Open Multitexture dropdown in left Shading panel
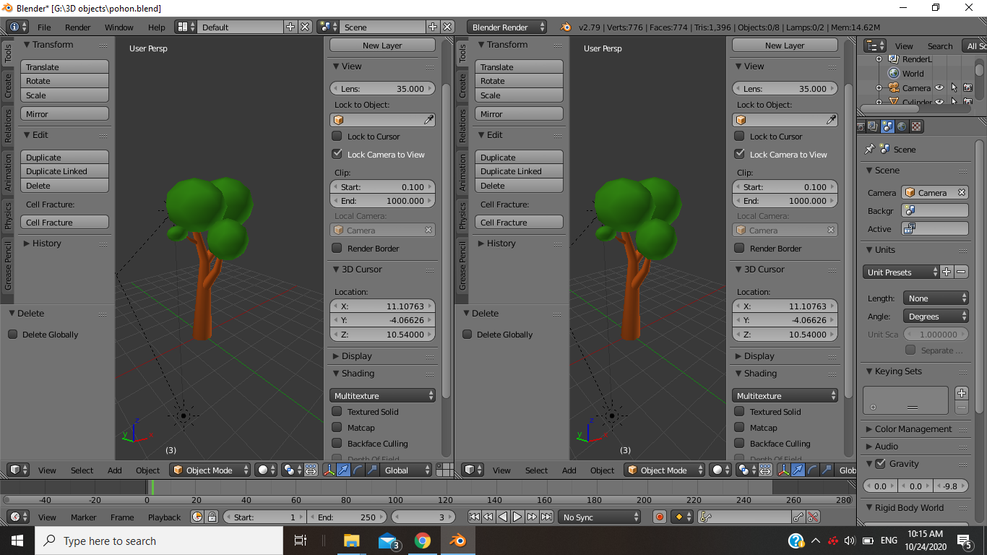 pos(383,395)
